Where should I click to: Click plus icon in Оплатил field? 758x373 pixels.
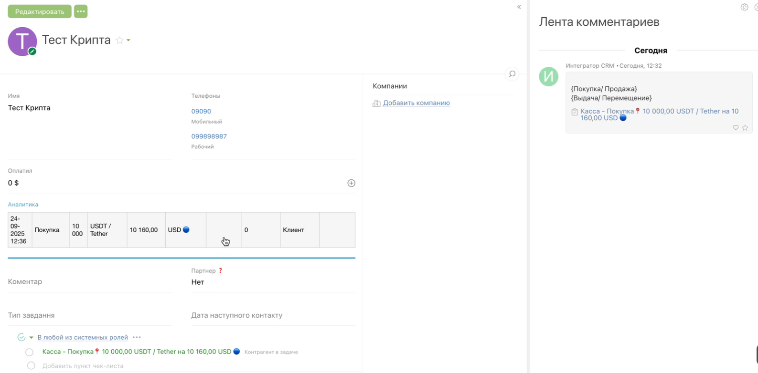coord(351,183)
